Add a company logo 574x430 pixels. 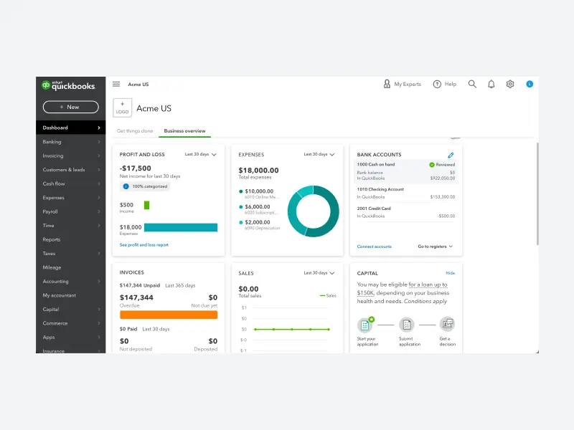[122, 108]
